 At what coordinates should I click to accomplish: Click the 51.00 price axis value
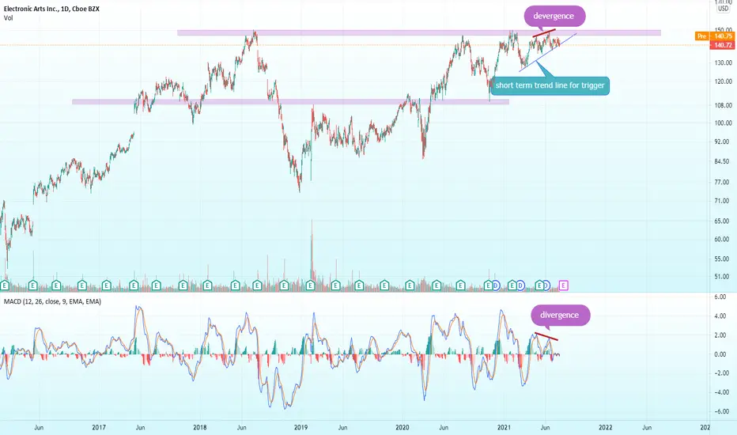[x=724, y=277]
